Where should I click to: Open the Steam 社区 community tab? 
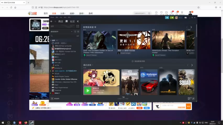tap(72, 21)
